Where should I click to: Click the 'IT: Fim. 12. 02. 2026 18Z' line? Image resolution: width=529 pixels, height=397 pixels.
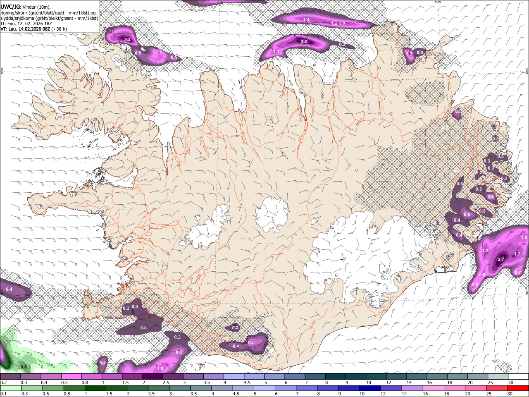click(26, 24)
